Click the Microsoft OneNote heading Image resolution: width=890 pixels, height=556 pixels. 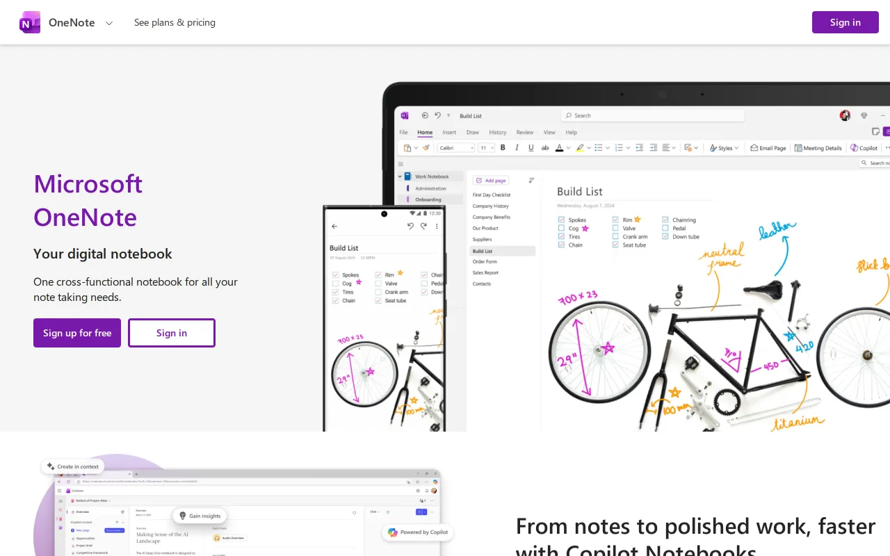88,200
